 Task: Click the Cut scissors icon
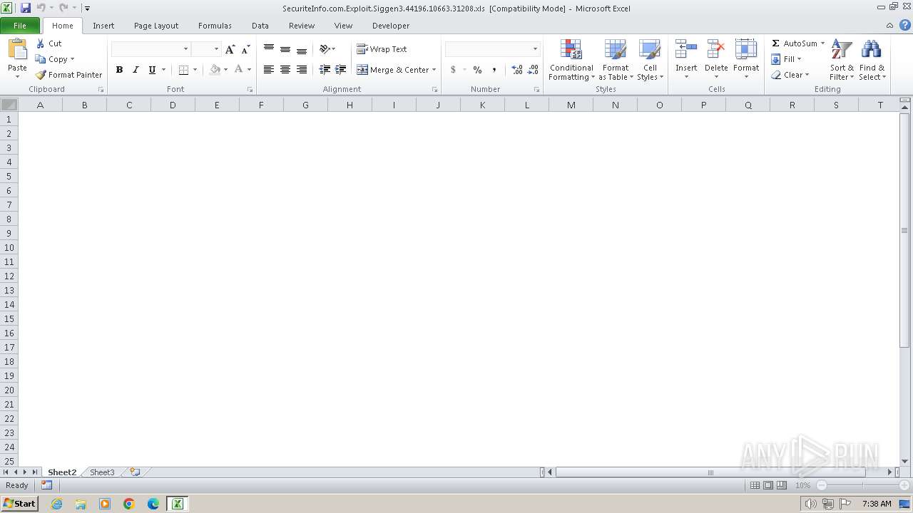click(41, 43)
